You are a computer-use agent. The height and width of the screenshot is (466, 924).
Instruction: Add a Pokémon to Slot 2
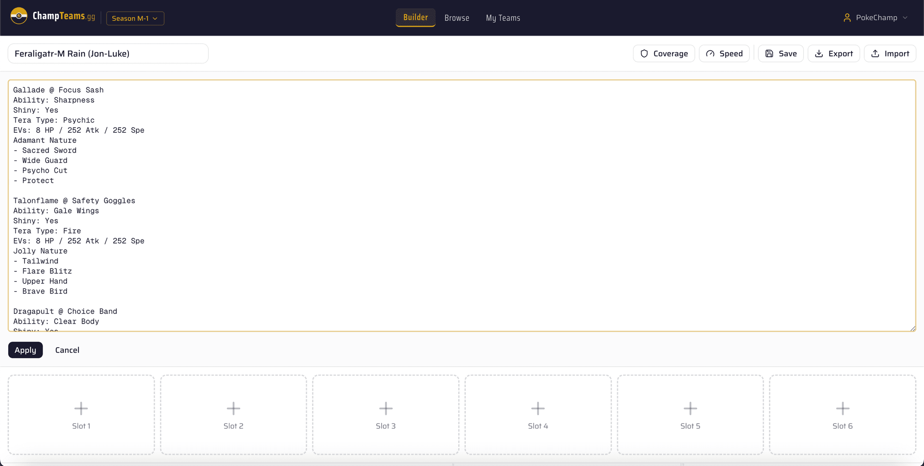[233, 415]
